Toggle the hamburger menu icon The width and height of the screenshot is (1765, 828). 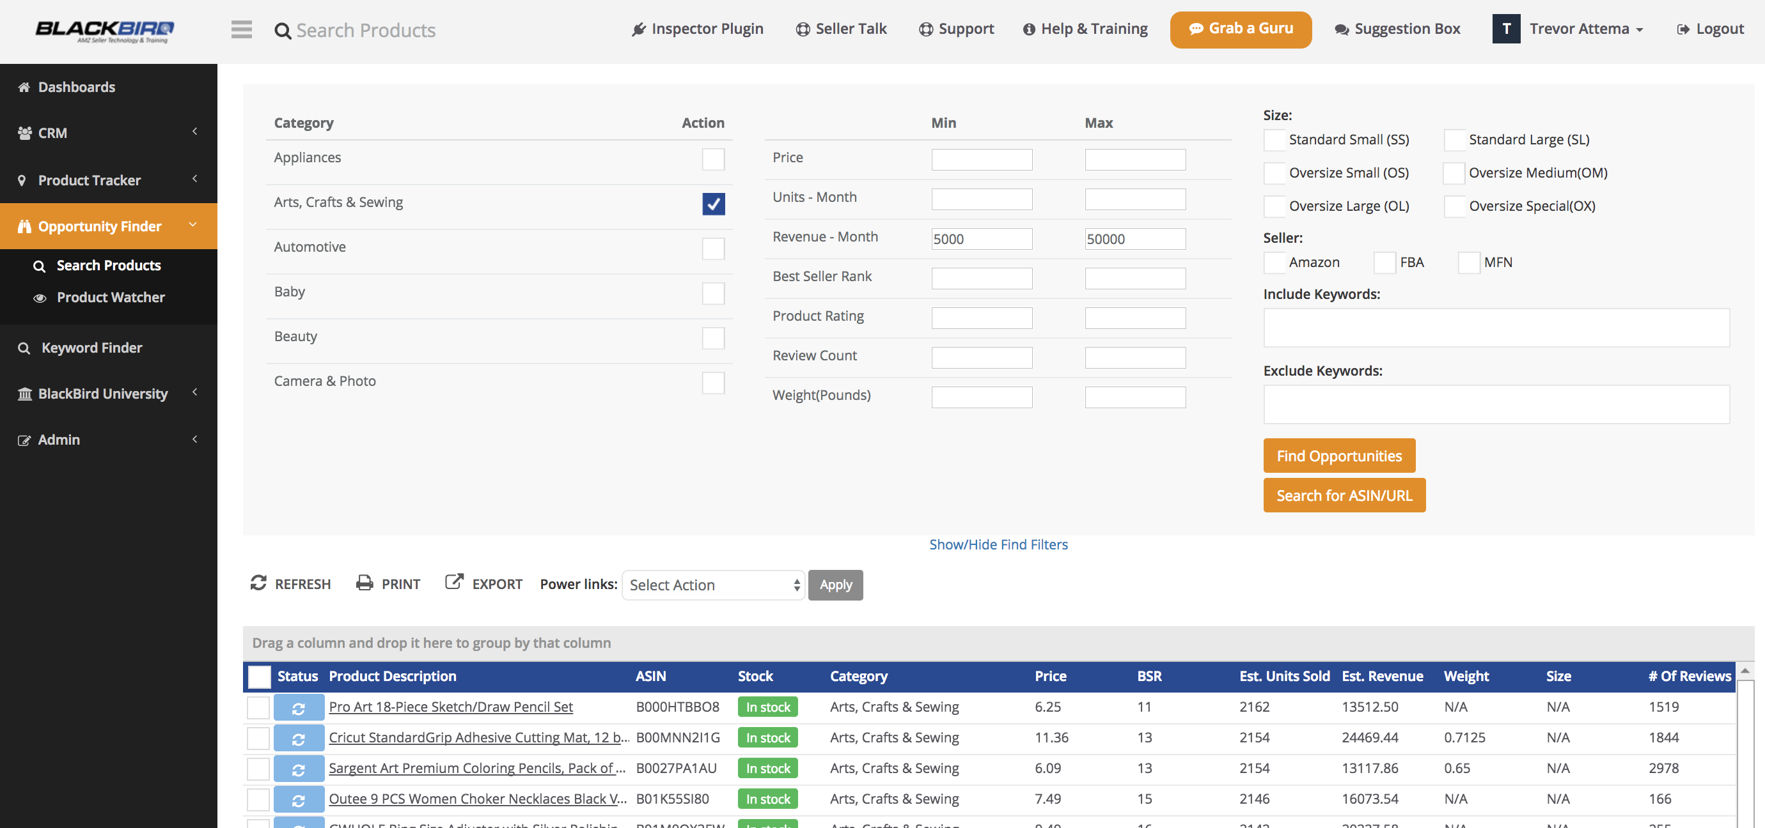click(x=241, y=29)
